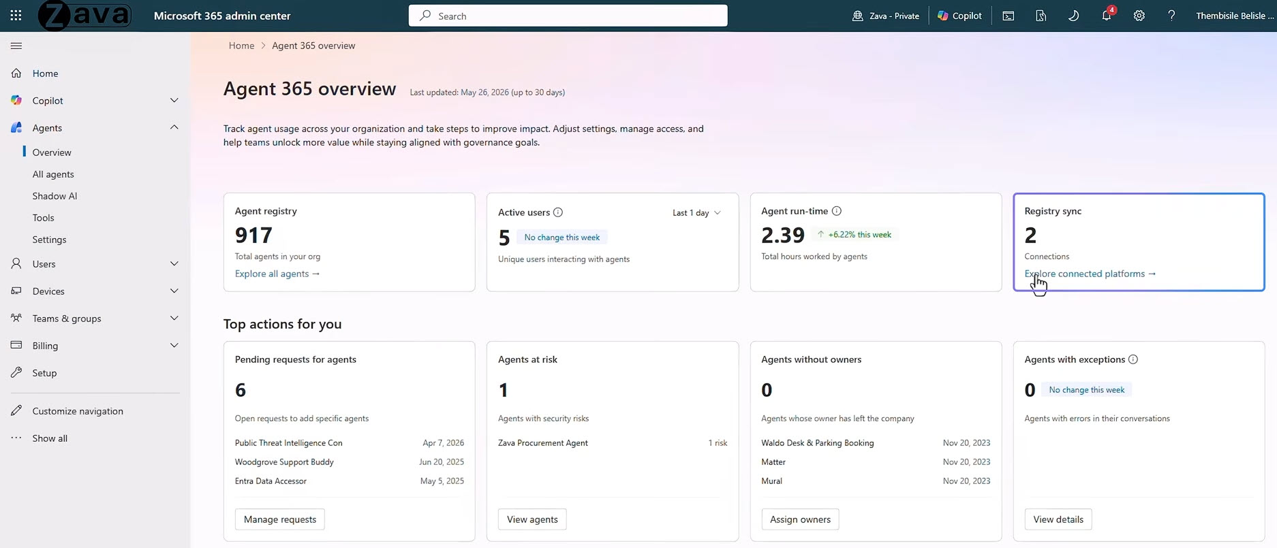Click Show all label in sidebar
The height and width of the screenshot is (548, 1277).
coord(50,438)
